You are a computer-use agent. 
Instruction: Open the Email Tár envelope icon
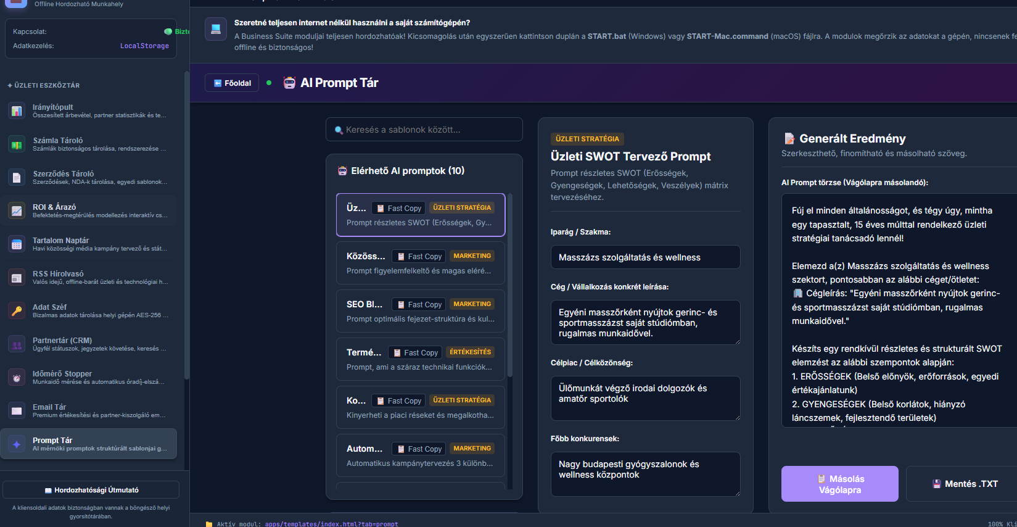coord(17,411)
